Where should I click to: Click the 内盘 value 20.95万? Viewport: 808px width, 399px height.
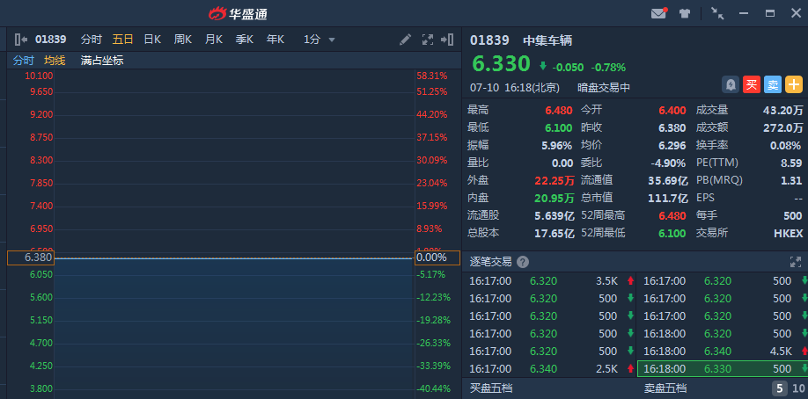[555, 198]
